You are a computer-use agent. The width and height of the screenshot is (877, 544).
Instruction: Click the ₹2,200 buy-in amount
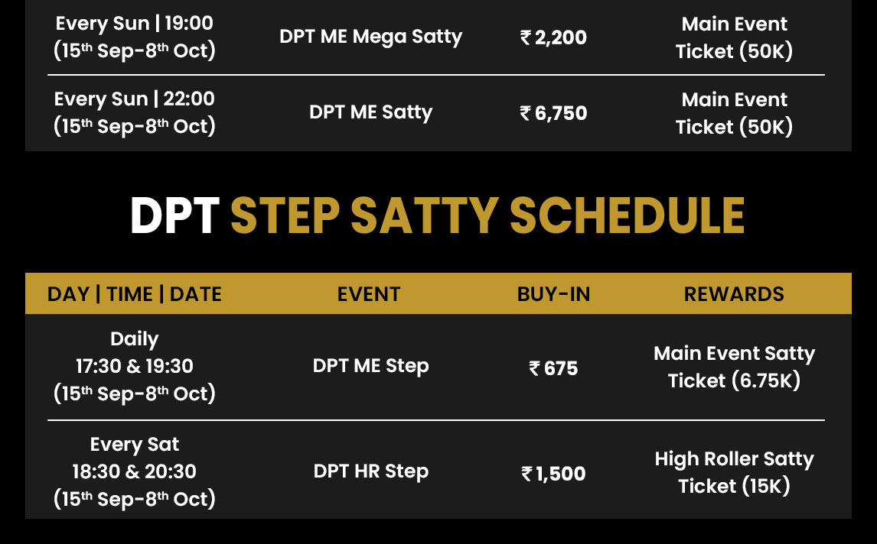[x=553, y=37]
